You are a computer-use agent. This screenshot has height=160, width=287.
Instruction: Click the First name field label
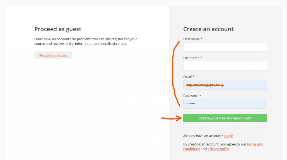(191, 39)
